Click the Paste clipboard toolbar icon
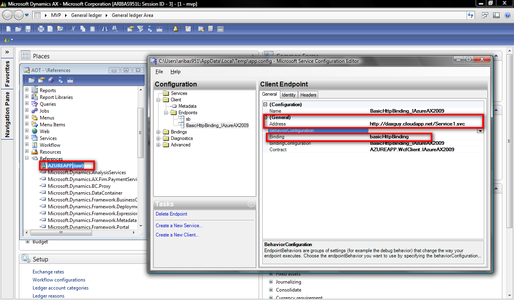514x300 pixels. 92,29
